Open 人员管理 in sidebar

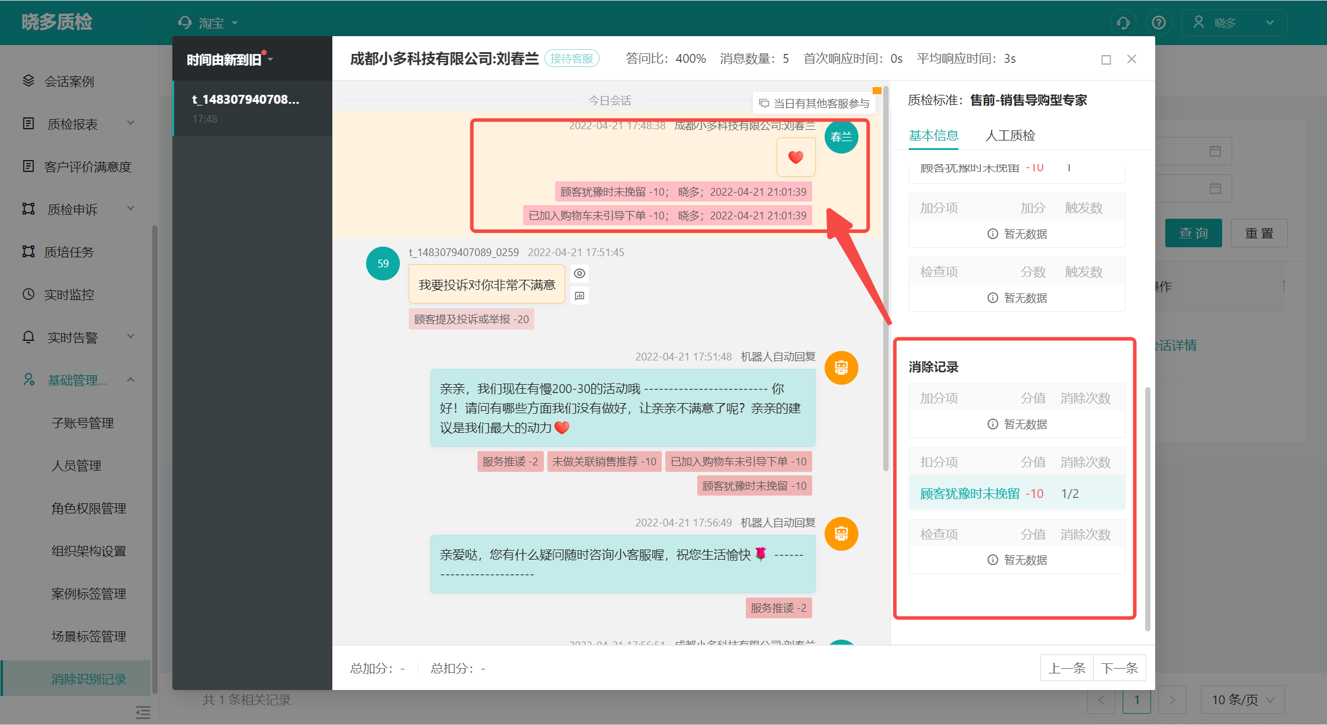tap(76, 465)
